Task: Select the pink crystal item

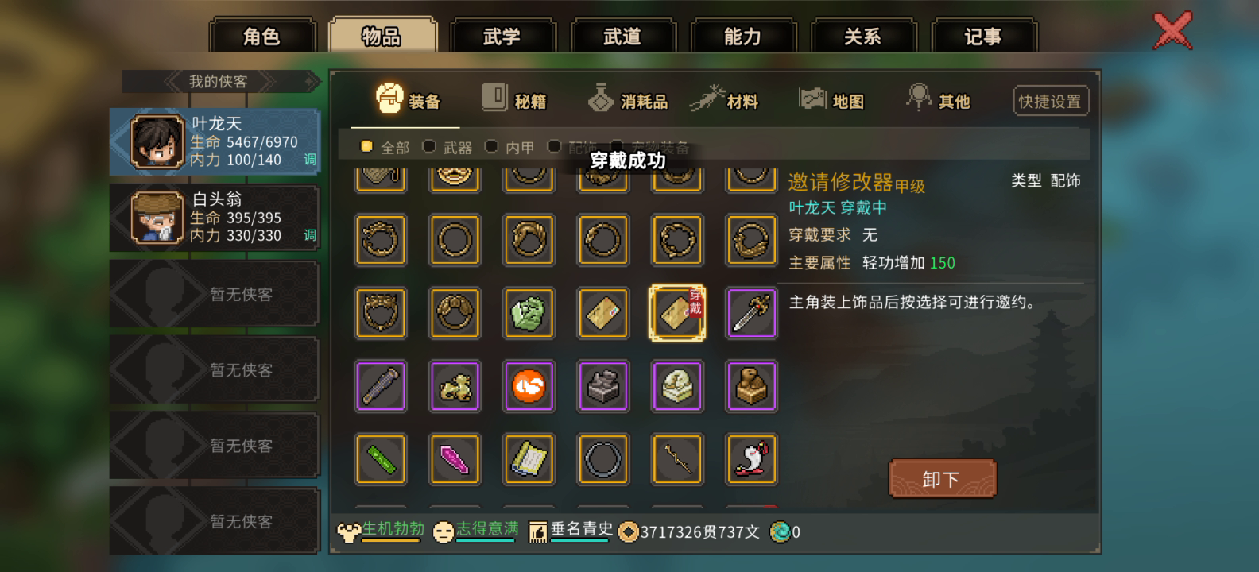Action: (455, 459)
